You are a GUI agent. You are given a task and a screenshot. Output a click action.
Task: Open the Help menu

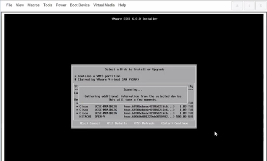tap(122, 5)
